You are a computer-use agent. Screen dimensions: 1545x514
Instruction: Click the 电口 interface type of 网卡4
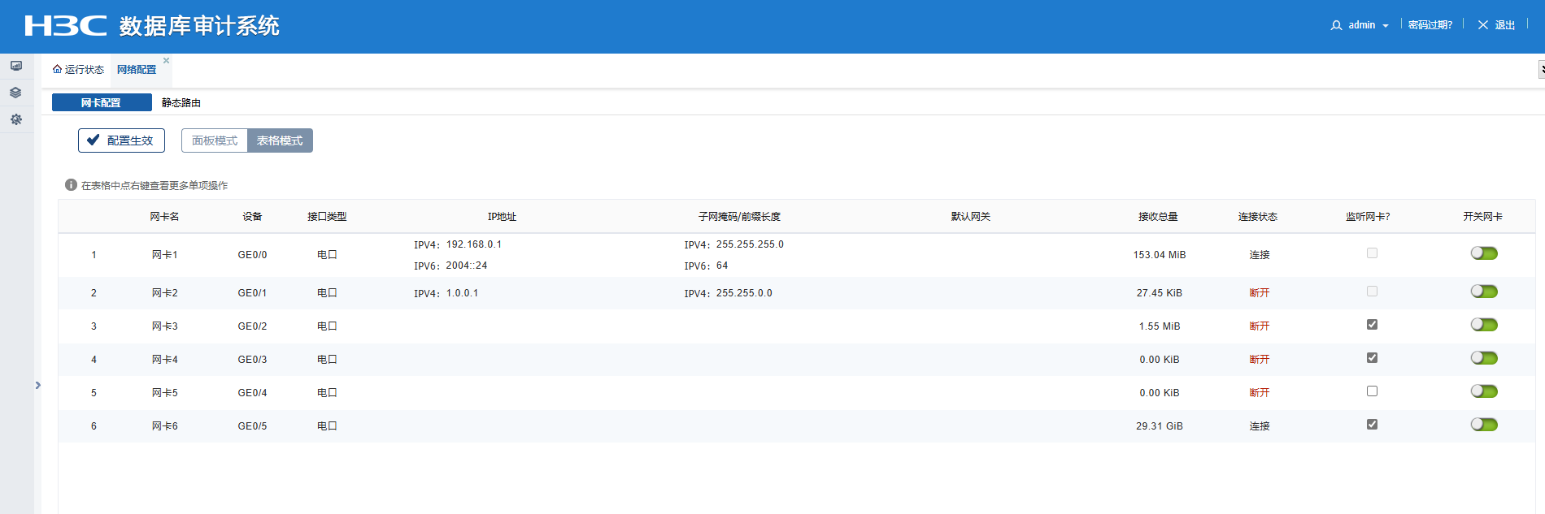(327, 360)
